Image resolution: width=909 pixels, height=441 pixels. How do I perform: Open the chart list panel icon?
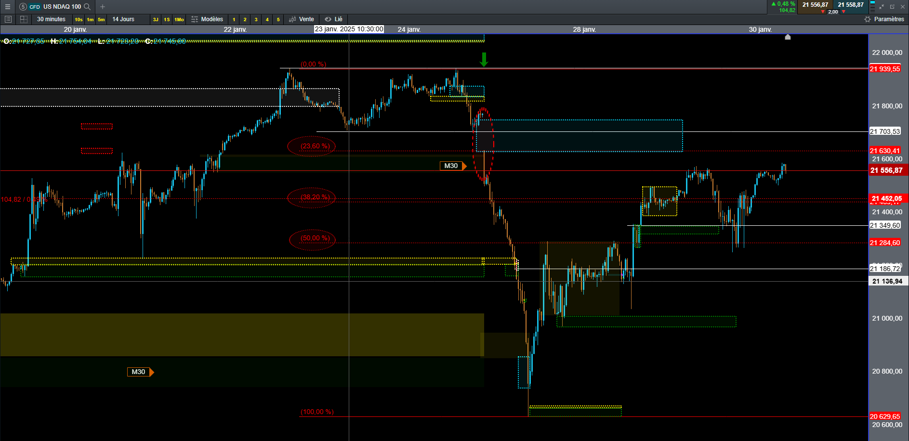[x=8, y=19]
